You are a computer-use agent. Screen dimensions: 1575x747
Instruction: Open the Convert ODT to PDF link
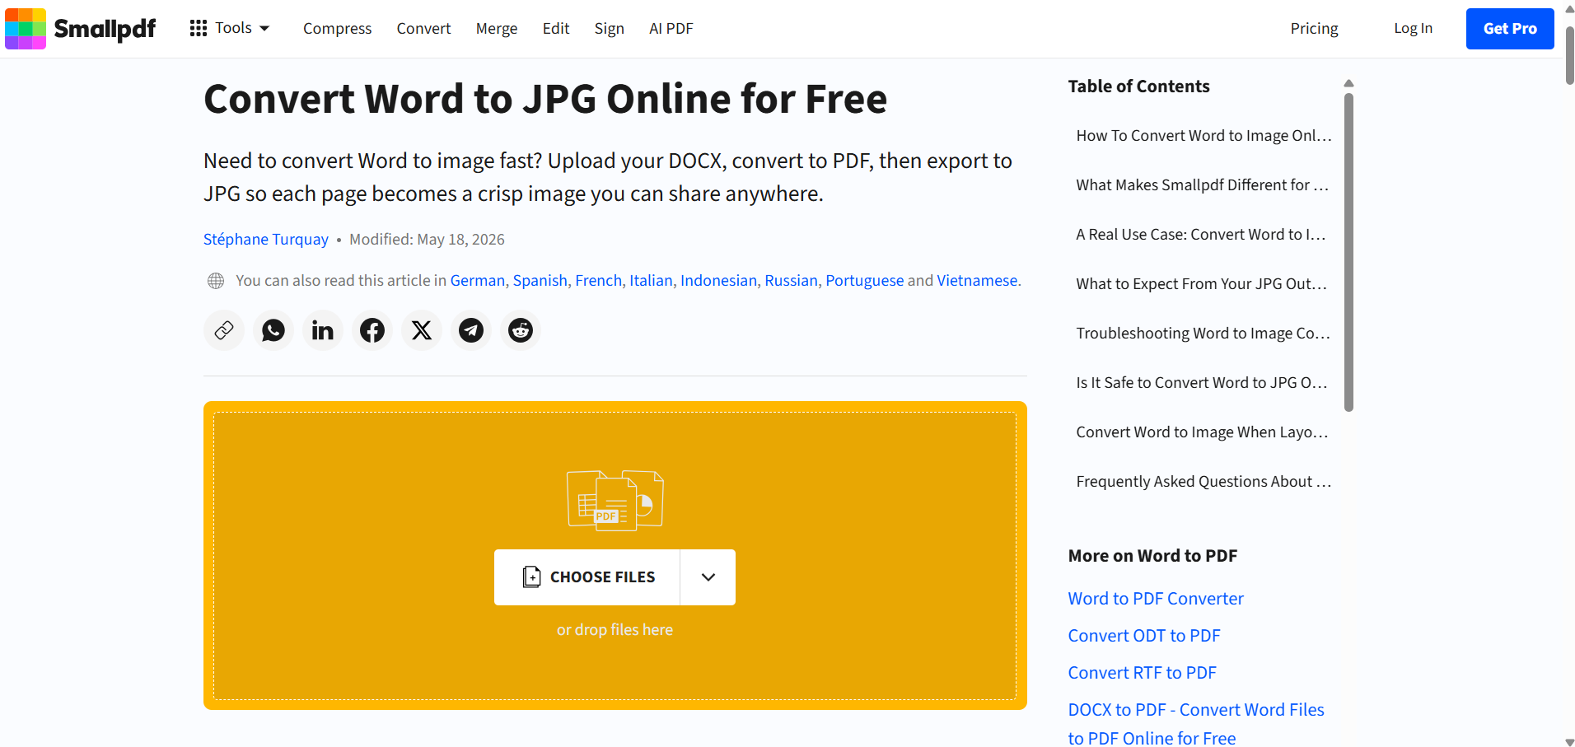point(1144,636)
